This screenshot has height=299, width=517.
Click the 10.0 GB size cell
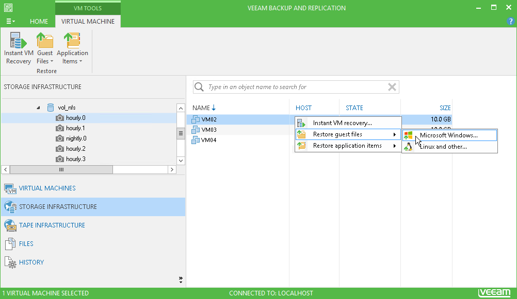[x=441, y=119]
